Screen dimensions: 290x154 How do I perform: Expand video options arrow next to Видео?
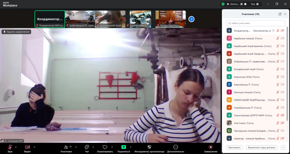[x=34, y=147]
